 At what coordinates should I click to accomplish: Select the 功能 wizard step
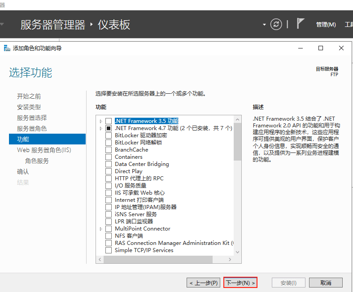(47, 139)
